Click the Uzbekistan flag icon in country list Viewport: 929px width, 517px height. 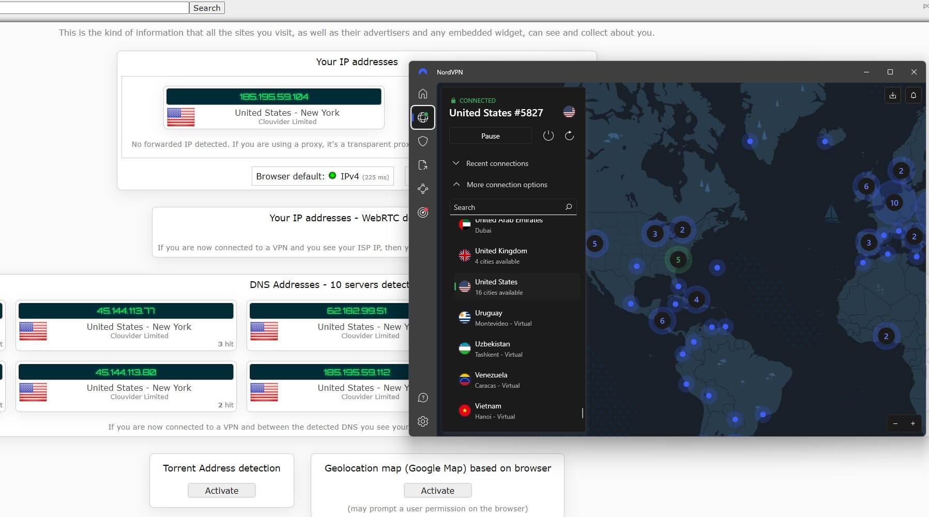tap(465, 348)
